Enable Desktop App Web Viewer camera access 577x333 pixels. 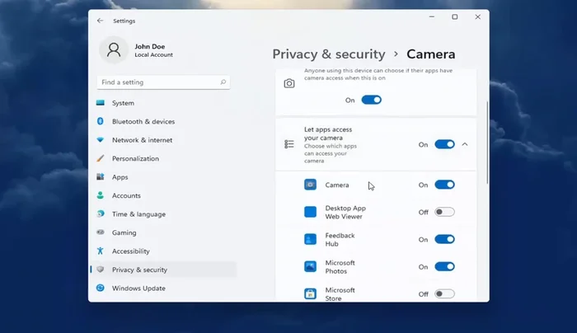pyautogui.click(x=444, y=212)
